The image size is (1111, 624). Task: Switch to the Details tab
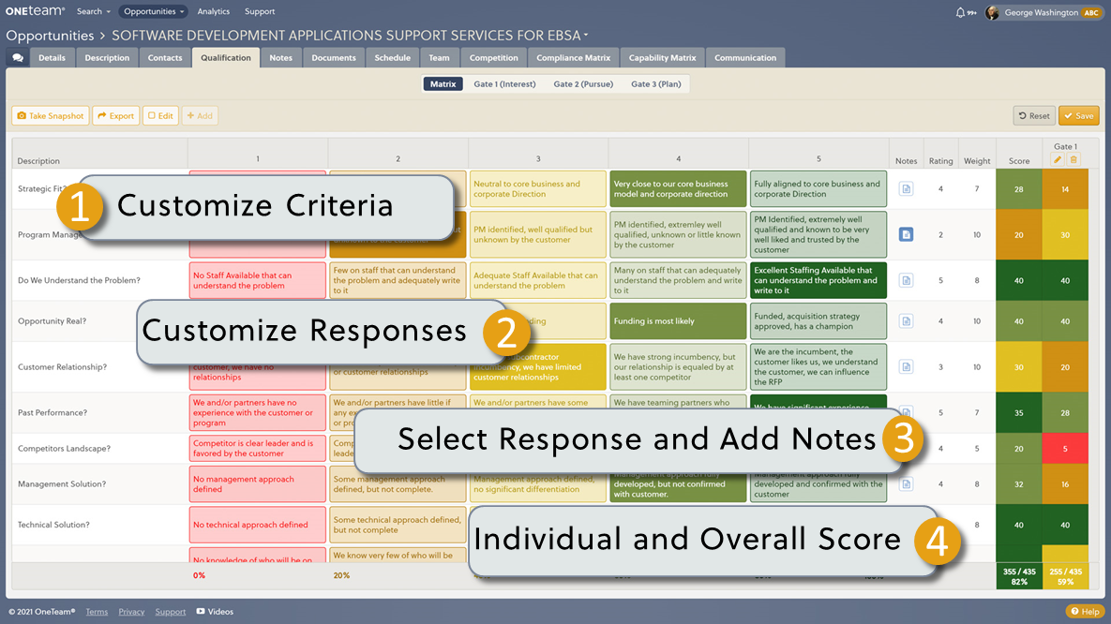click(x=52, y=58)
